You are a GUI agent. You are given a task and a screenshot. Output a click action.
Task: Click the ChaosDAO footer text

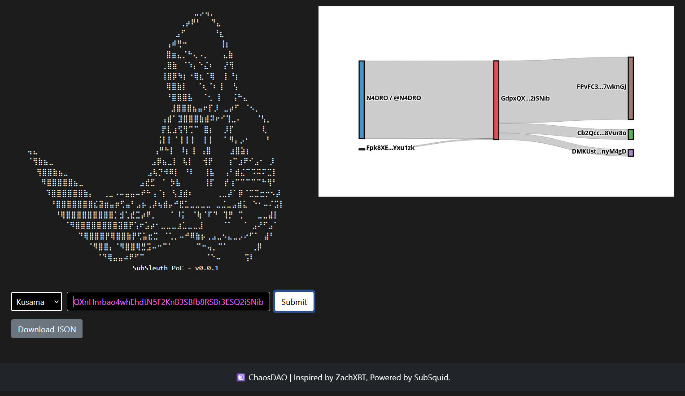tap(268, 377)
